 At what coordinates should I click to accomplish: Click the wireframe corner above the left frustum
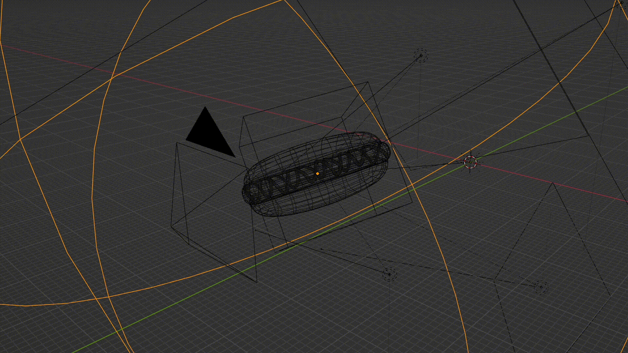point(177,143)
